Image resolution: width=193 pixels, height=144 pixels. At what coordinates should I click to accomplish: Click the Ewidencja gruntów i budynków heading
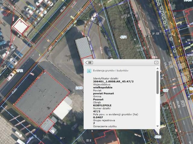click(111, 71)
